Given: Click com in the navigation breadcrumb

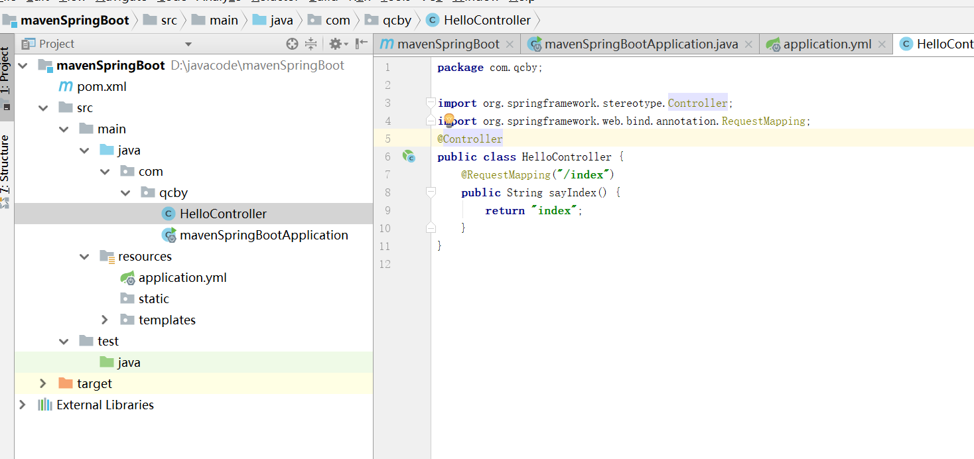Looking at the screenshot, I should (330, 20).
